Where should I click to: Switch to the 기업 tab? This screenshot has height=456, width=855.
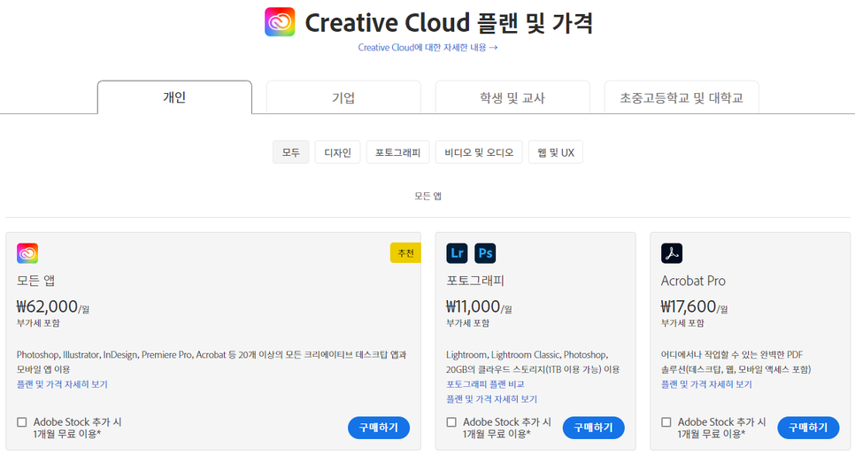[343, 97]
